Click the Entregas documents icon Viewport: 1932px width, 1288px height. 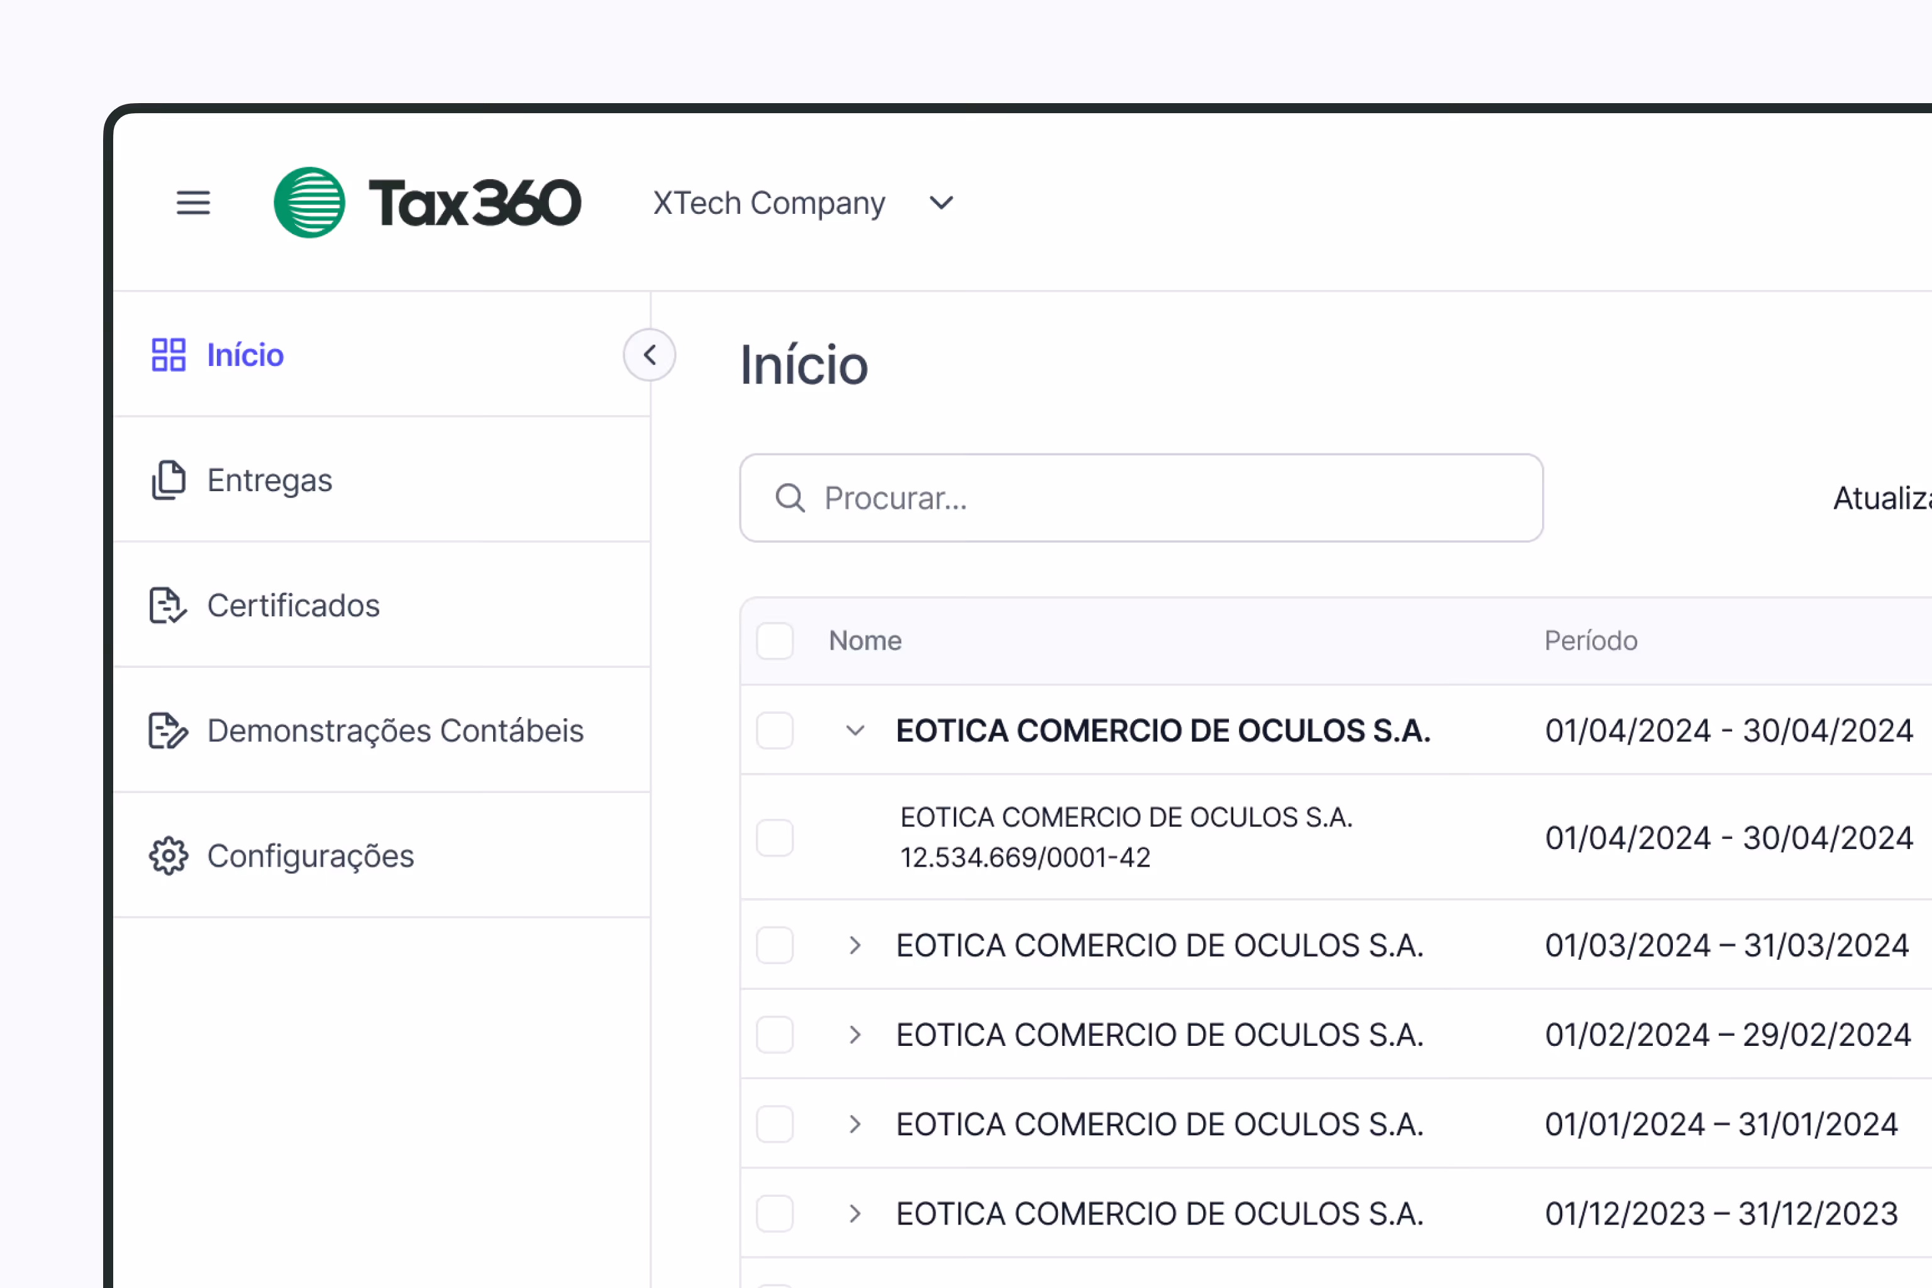coord(169,480)
